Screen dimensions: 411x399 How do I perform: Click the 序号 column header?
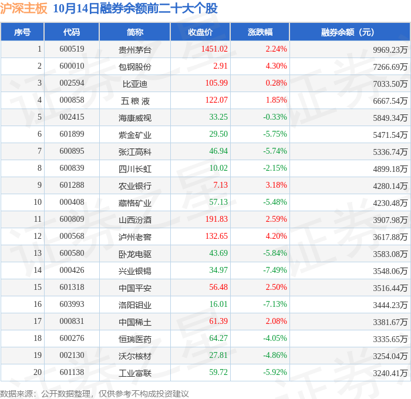pyautogui.click(x=22, y=32)
